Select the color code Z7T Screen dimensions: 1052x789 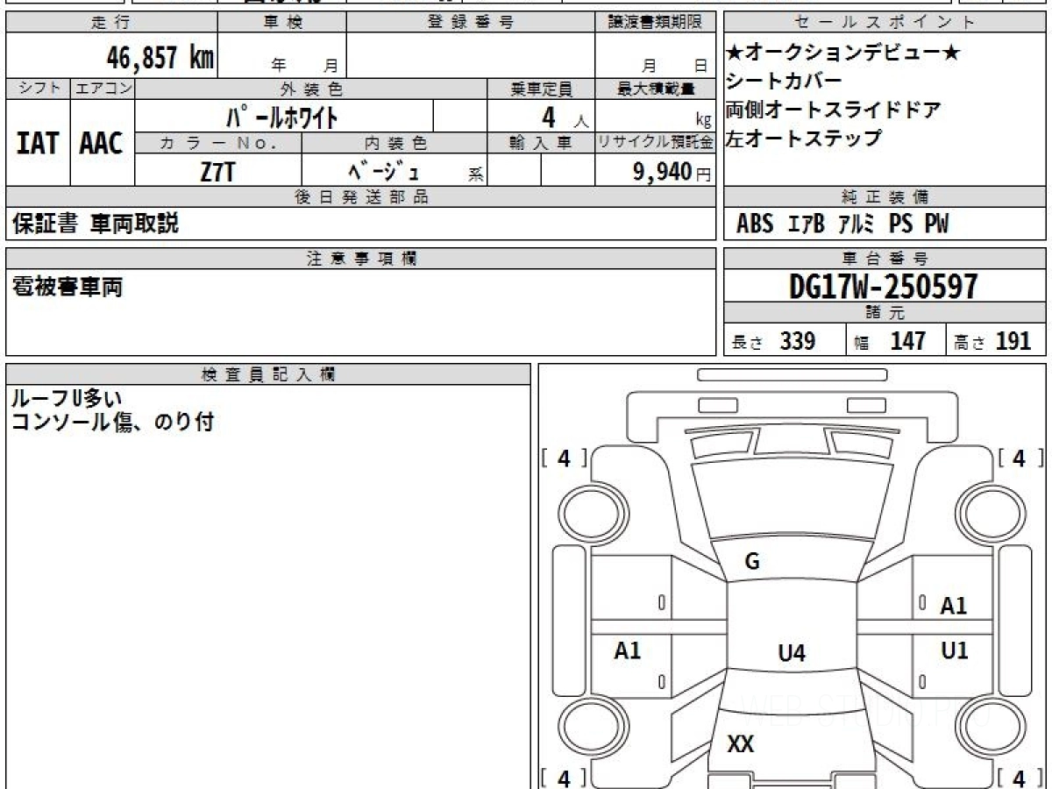[217, 172]
